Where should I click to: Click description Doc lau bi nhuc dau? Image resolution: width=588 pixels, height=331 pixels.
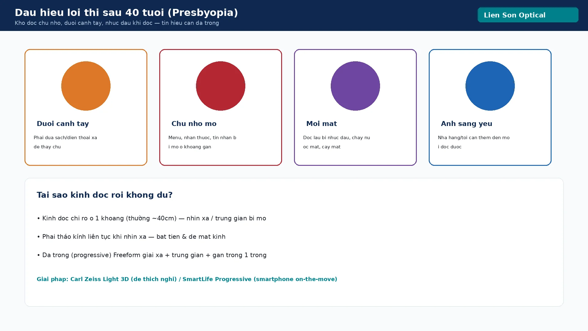(337, 142)
